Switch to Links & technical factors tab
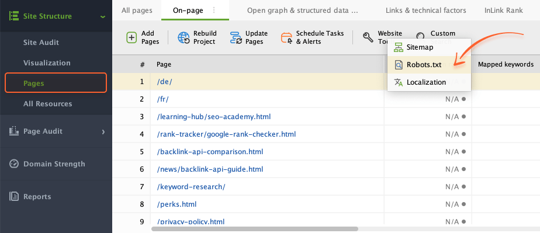 425,11
